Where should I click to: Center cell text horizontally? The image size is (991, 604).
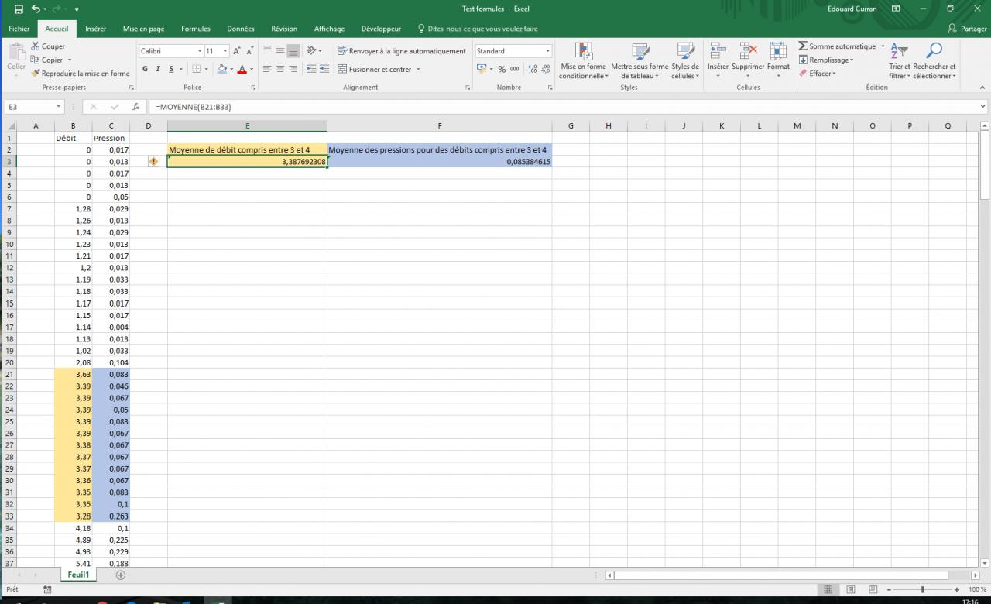[280, 69]
